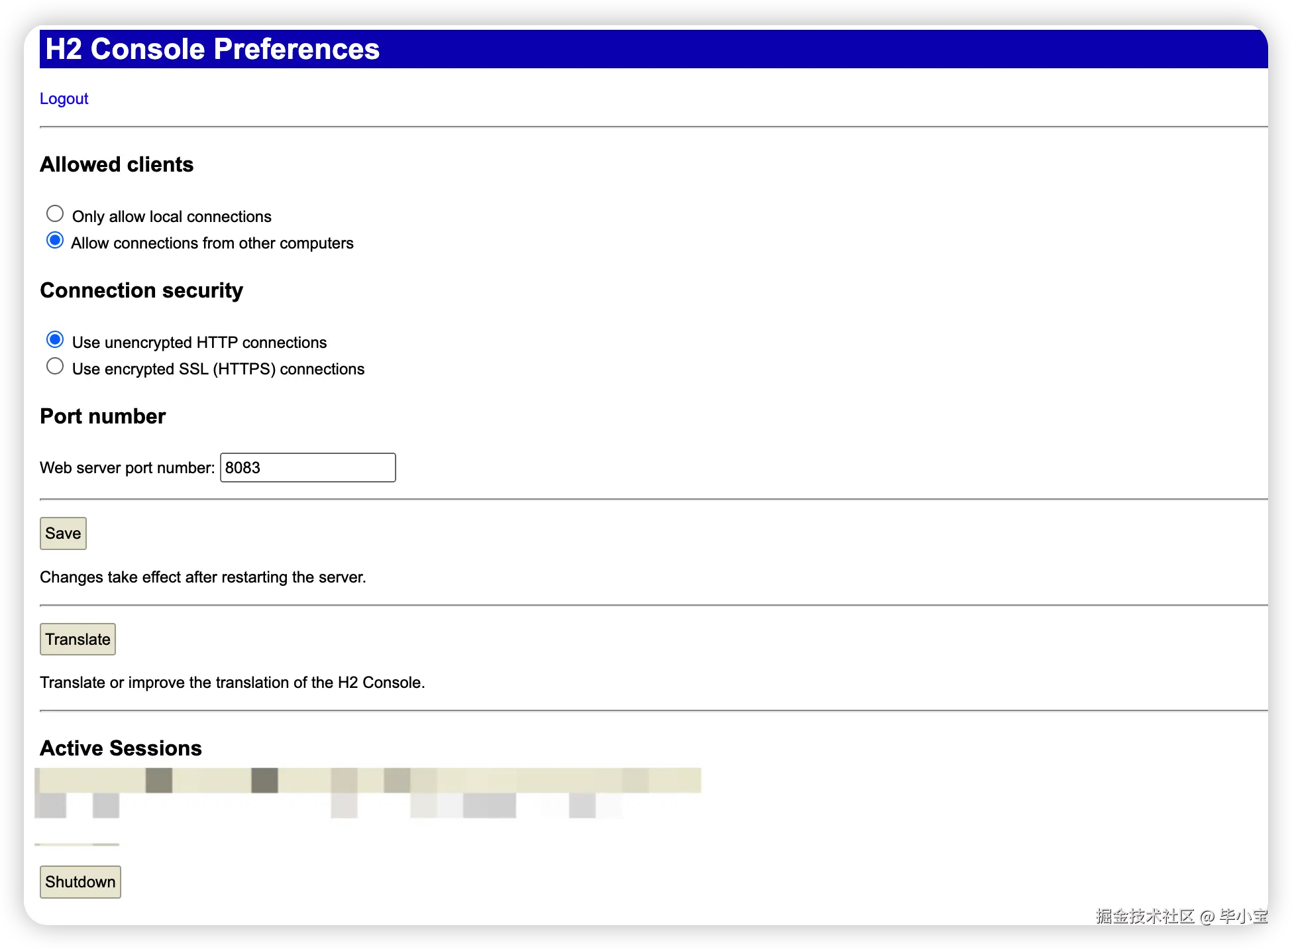1292x949 pixels.
Task: Click the 'Connection security' heading
Action: [x=141, y=290]
